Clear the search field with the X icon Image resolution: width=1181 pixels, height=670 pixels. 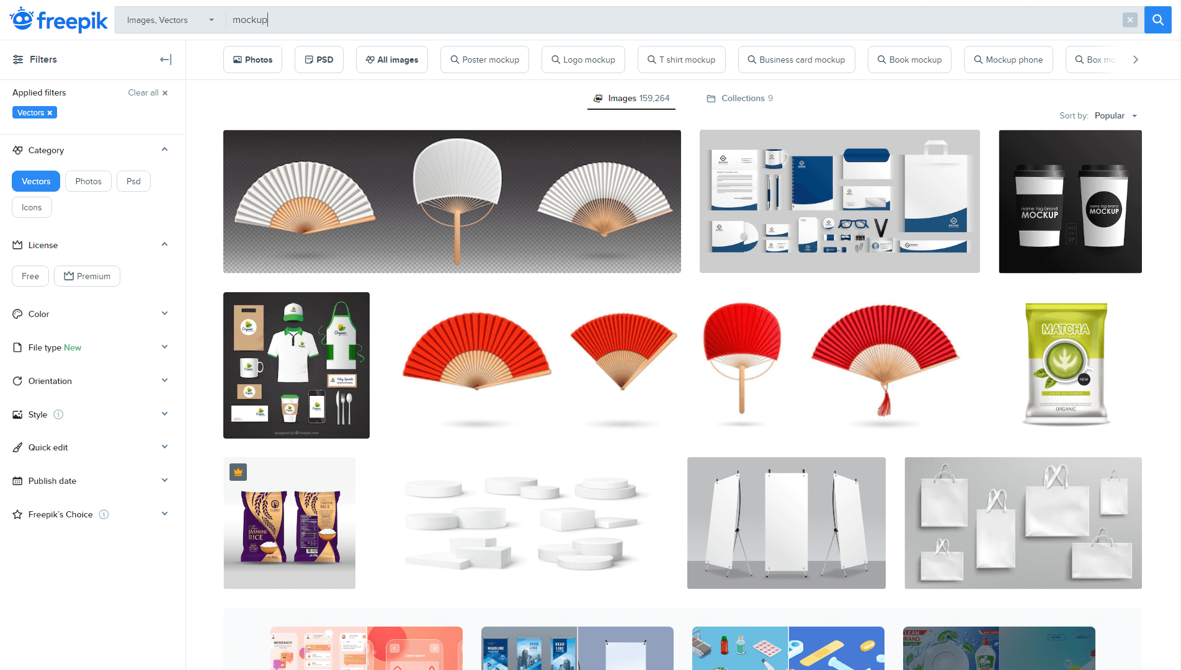tap(1130, 20)
